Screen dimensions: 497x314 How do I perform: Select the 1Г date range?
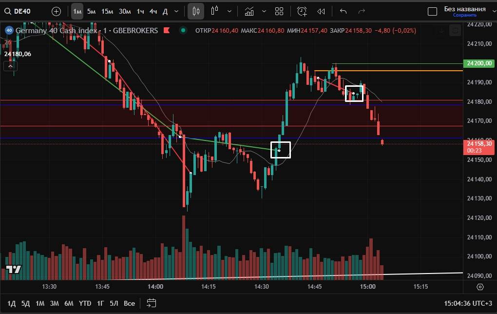click(100, 304)
